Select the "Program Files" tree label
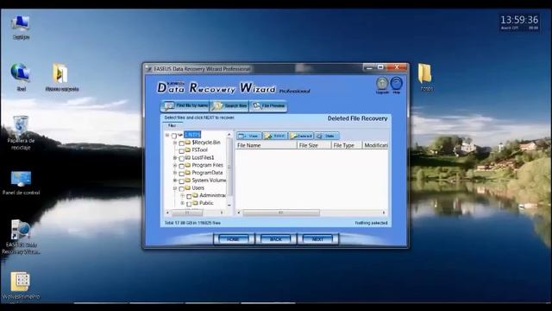 click(207, 165)
